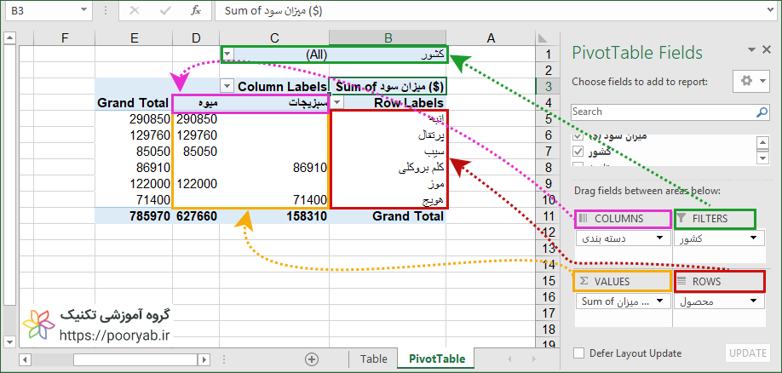Select column F header
The height and width of the screenshot is (373, 782).
[x=65, y=38]
